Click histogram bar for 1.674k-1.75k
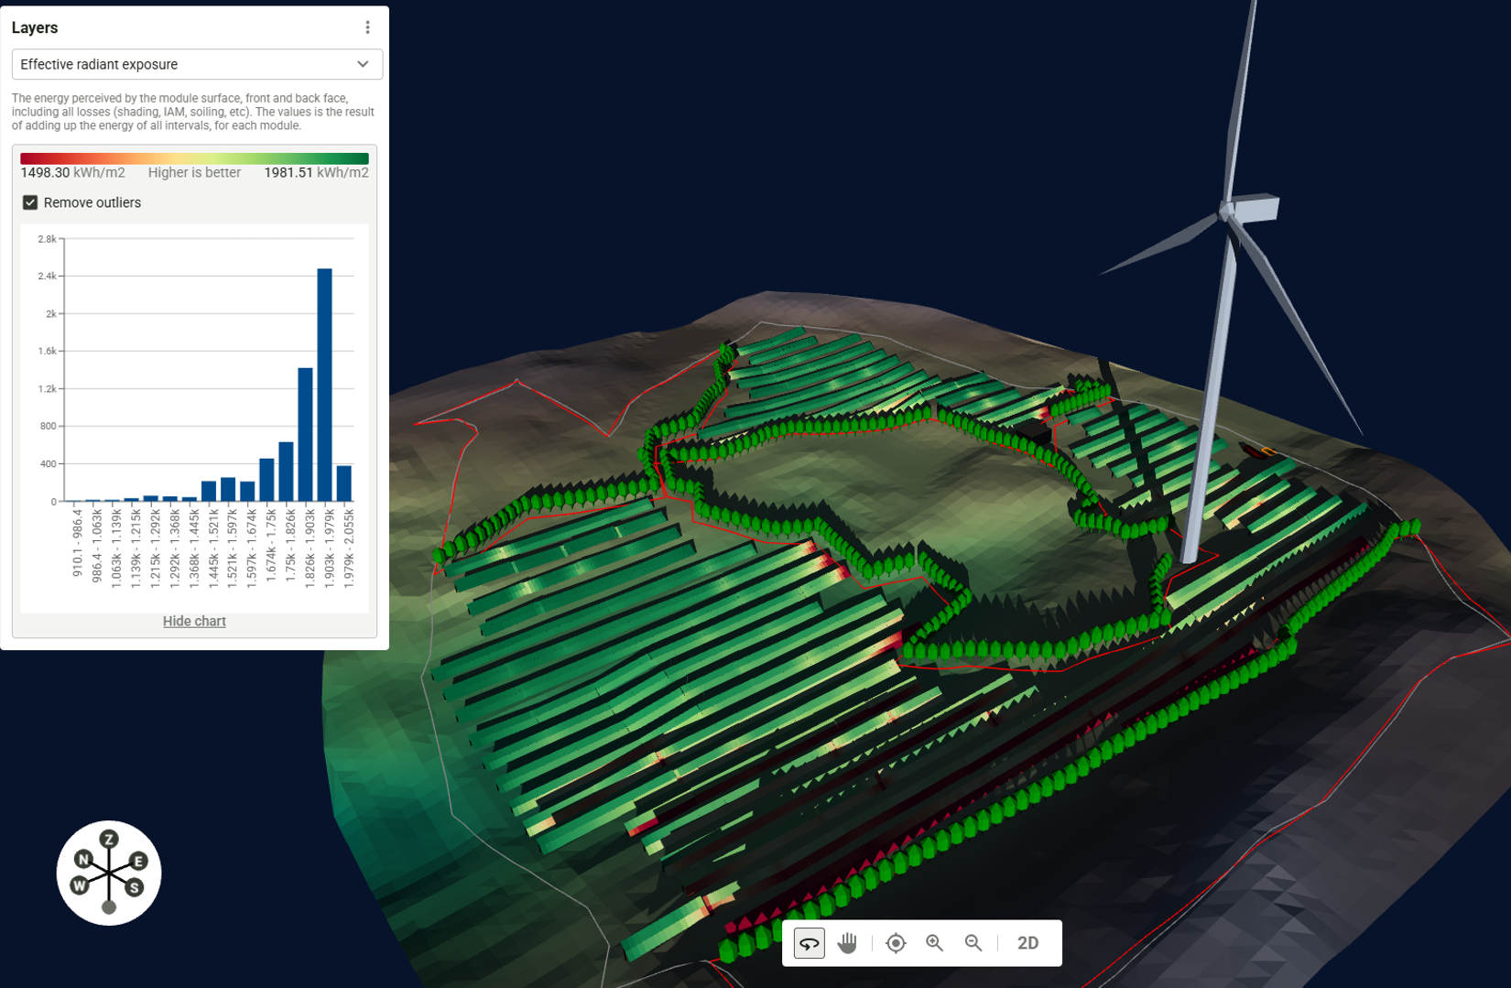The image size is (1511, 988). click(266, 480)
